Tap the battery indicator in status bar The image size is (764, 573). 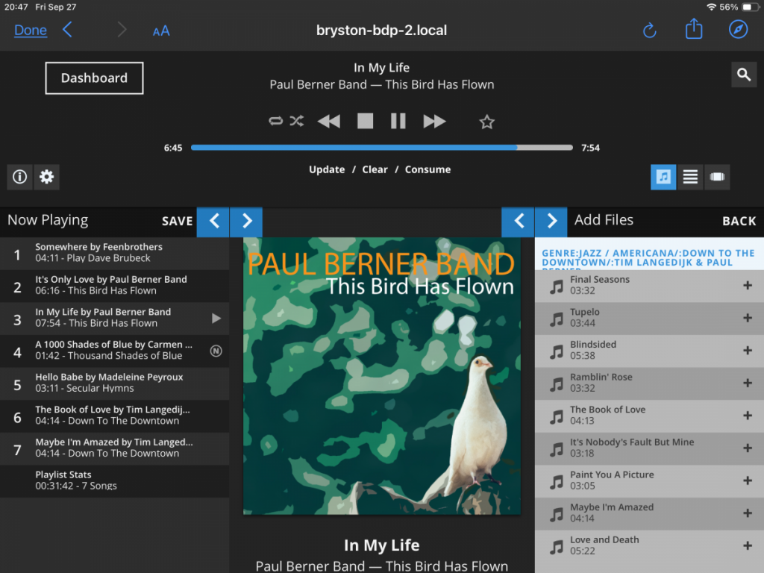(751, 7)
